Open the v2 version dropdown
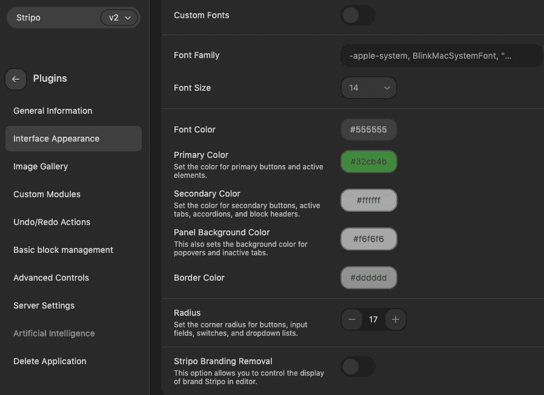The width and height of the screenshot is (544, 395). (x=119, y=18)
